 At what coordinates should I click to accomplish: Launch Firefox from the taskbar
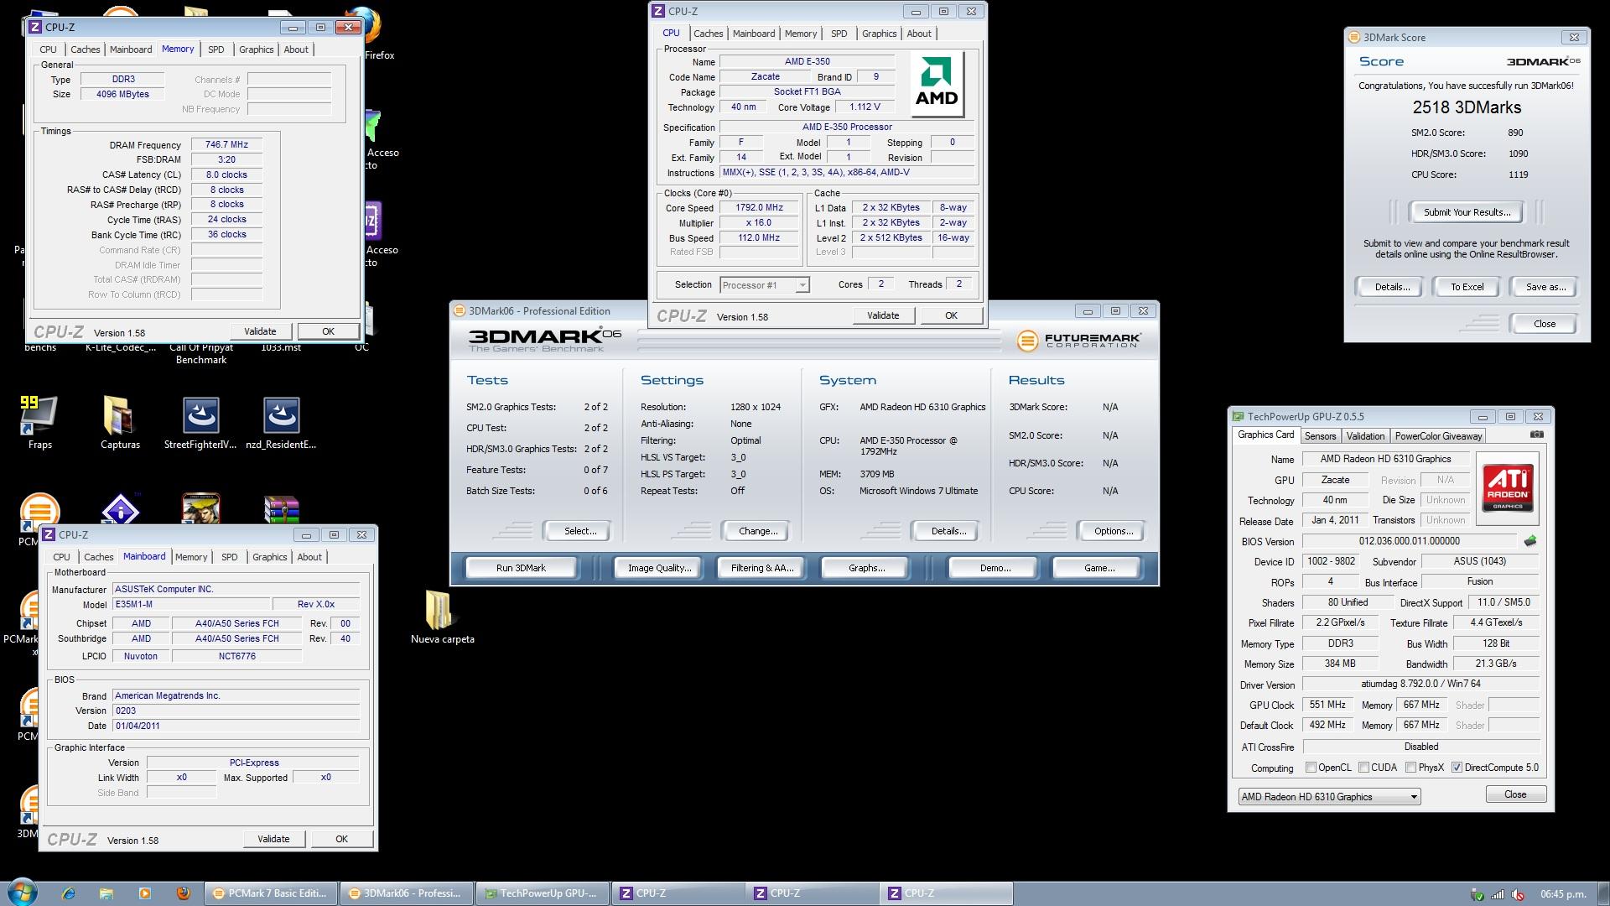184,893
